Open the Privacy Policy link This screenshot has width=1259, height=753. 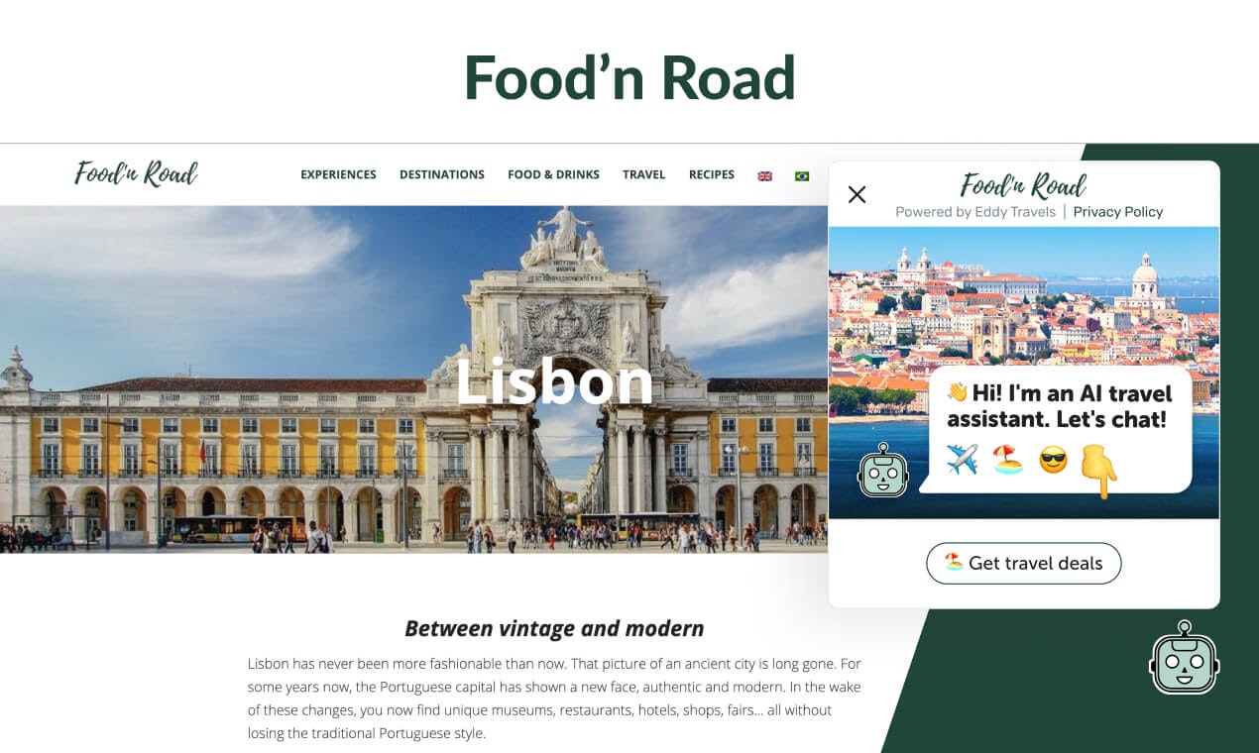(x=1118, y=212)
